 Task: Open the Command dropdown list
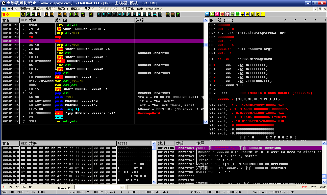click(x=122, y=187)
